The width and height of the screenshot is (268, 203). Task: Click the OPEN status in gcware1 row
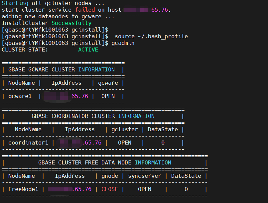tap(108, 96)
